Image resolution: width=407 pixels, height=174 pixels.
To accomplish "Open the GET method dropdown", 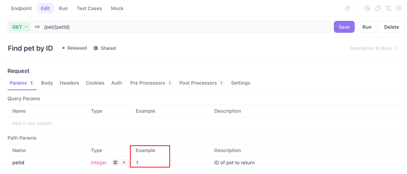I will point(20,27).
